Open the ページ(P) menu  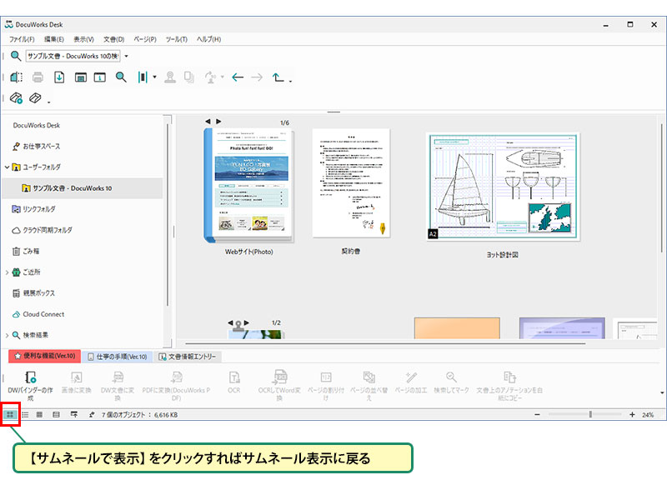145,39
